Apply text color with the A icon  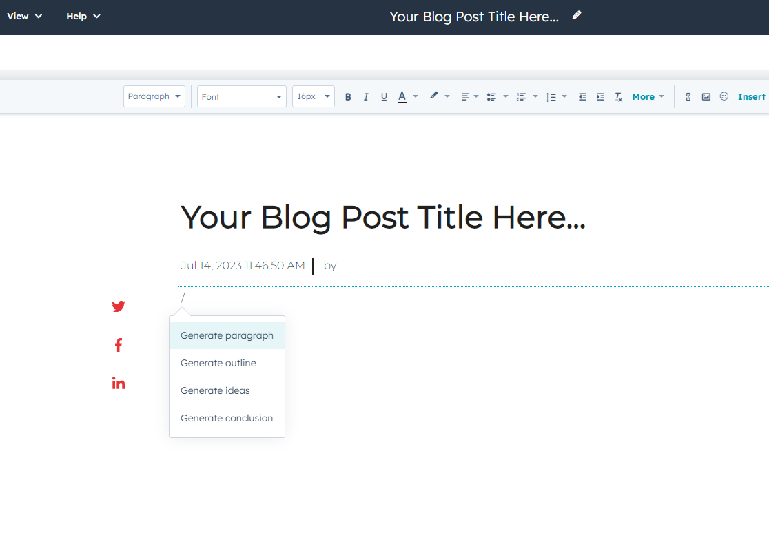(402, 97)
